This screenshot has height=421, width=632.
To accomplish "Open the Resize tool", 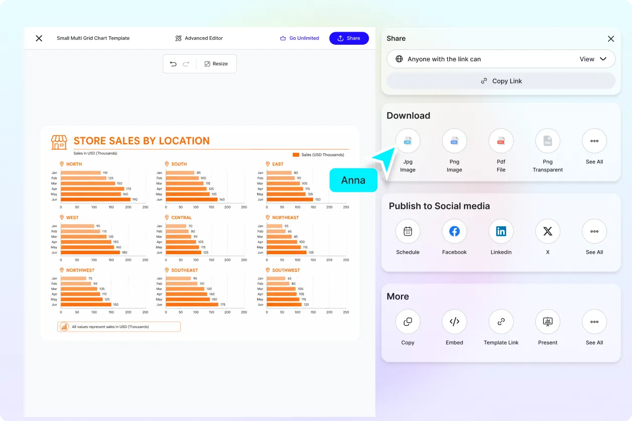I will click(216, 64).
